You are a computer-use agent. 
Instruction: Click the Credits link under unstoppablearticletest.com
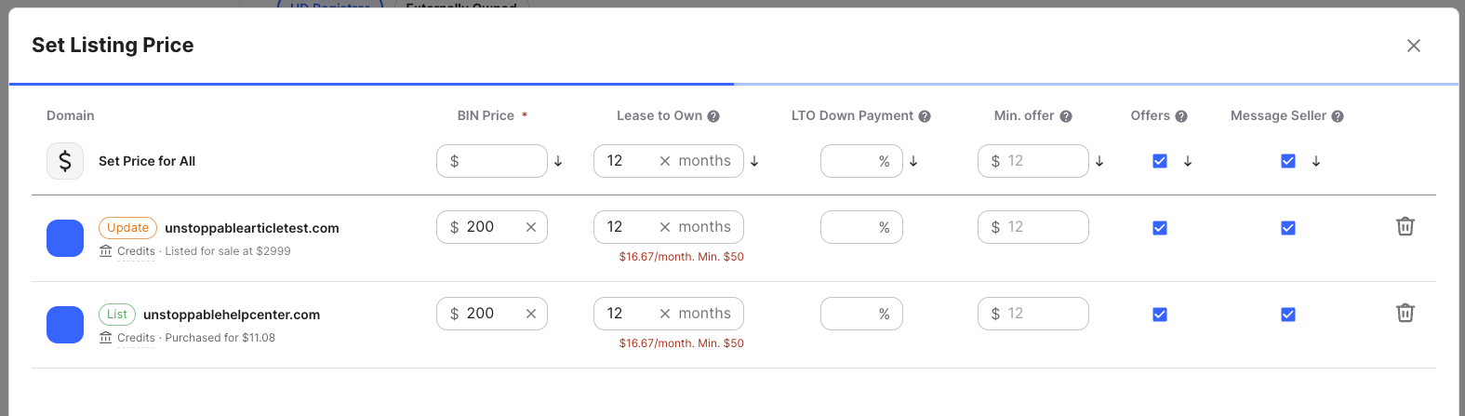pos(136,251)
